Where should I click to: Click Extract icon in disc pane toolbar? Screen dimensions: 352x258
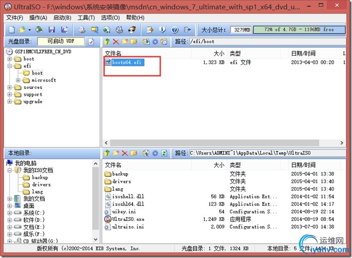(x=146, y=42)
